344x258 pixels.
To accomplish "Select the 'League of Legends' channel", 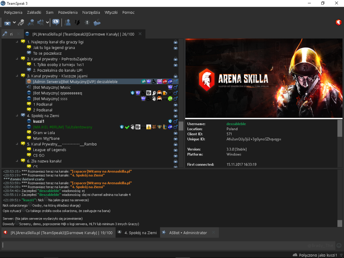I will (x=50, y=150).
